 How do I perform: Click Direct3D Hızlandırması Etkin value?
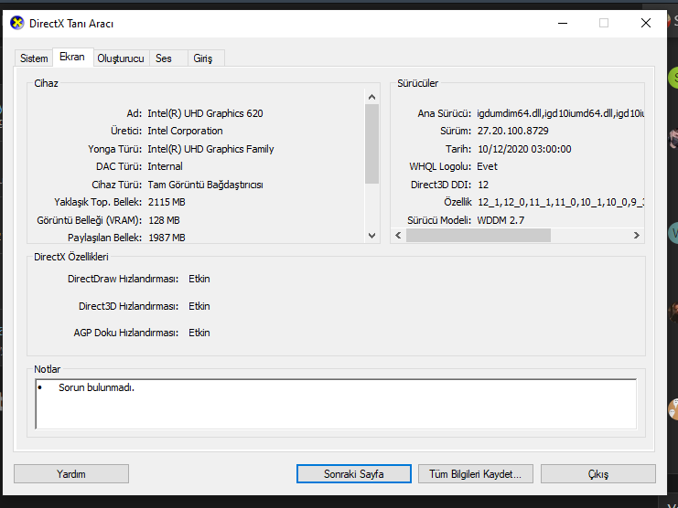click(199, 306)
